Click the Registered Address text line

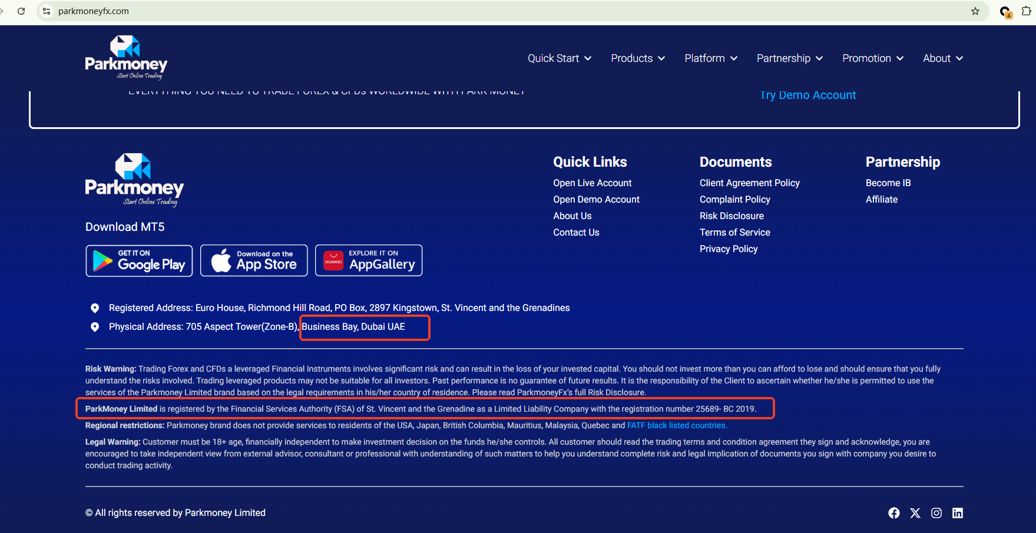click(x=339, y=308)
